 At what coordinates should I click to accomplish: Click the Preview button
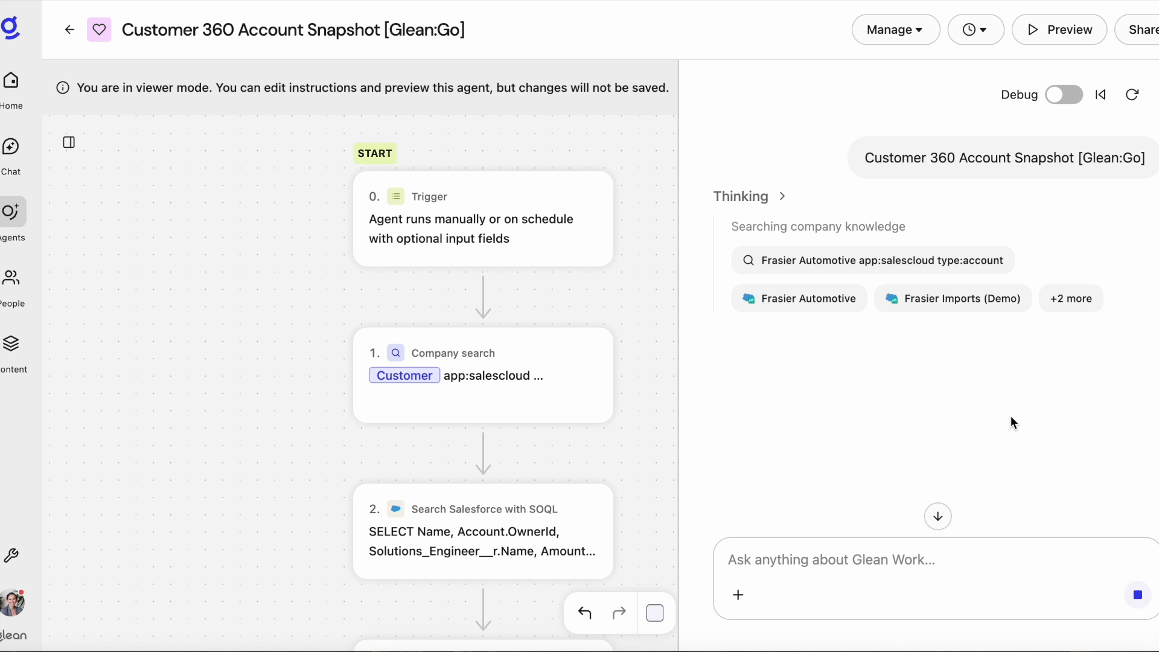click(x=1059, y=30)
